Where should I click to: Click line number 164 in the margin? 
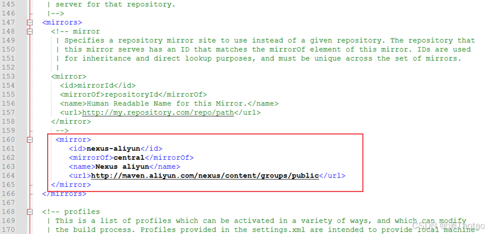click(x=8, y=175)
